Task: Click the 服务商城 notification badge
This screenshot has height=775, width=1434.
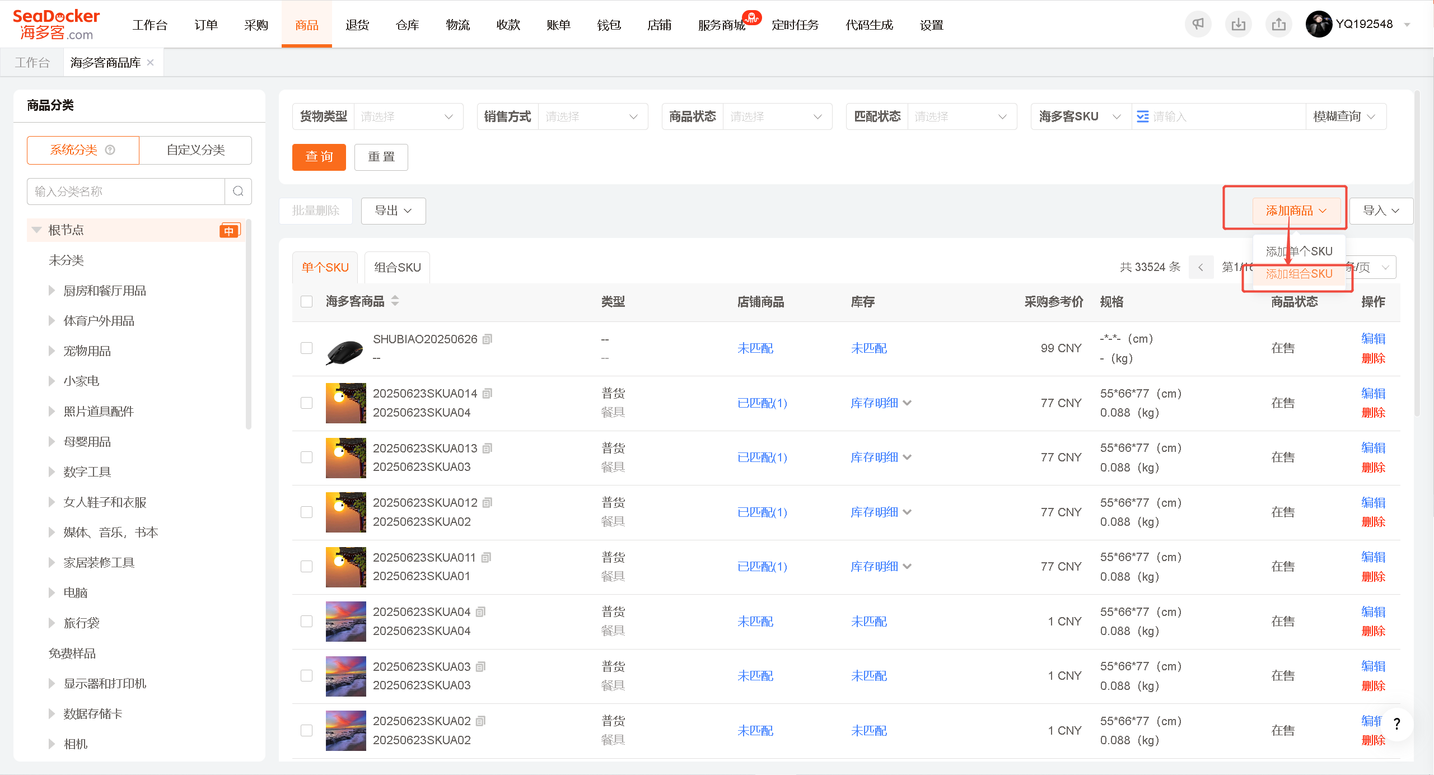Action: [751, 18]
